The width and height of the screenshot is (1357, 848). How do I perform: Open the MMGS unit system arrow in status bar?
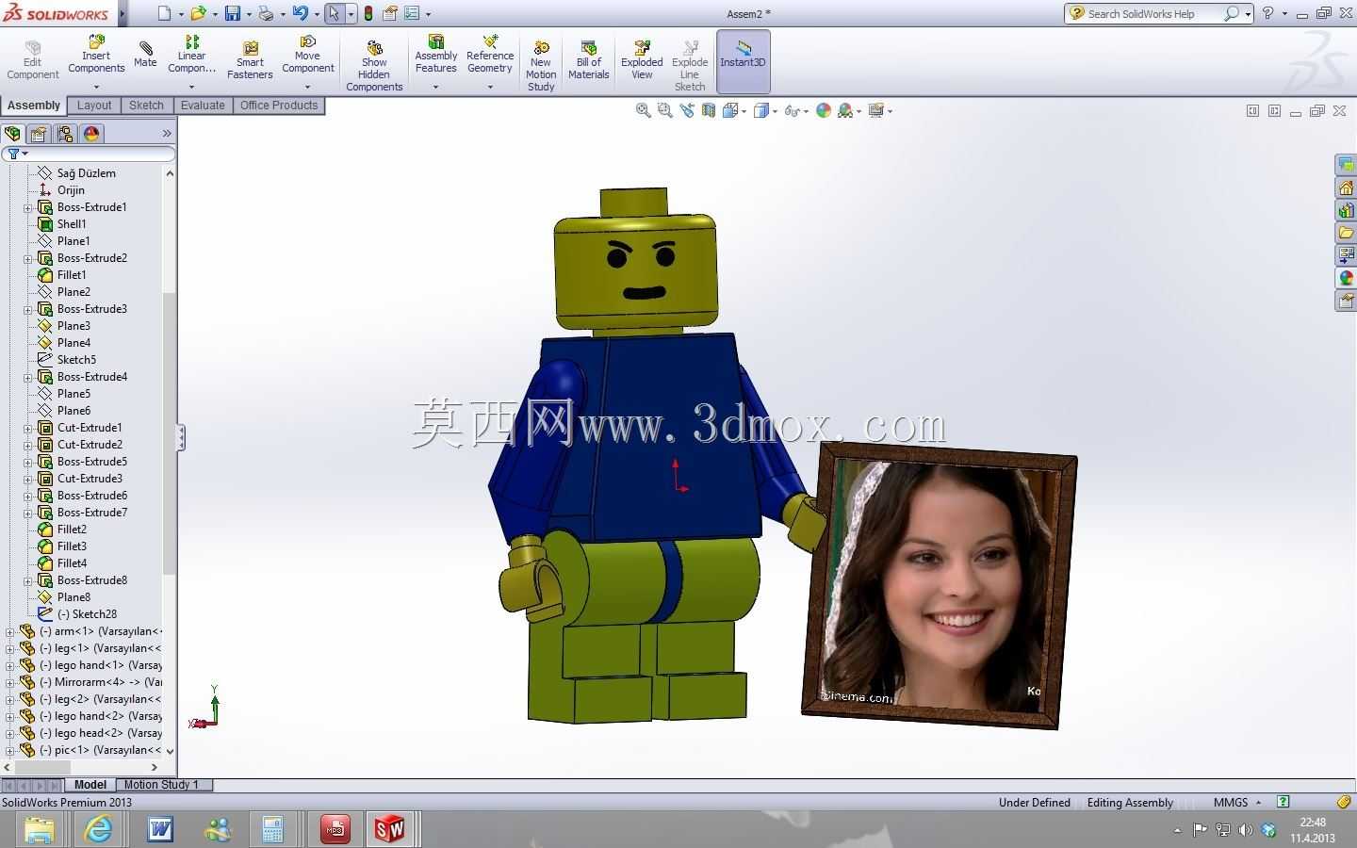click(x=1258, y=802)
